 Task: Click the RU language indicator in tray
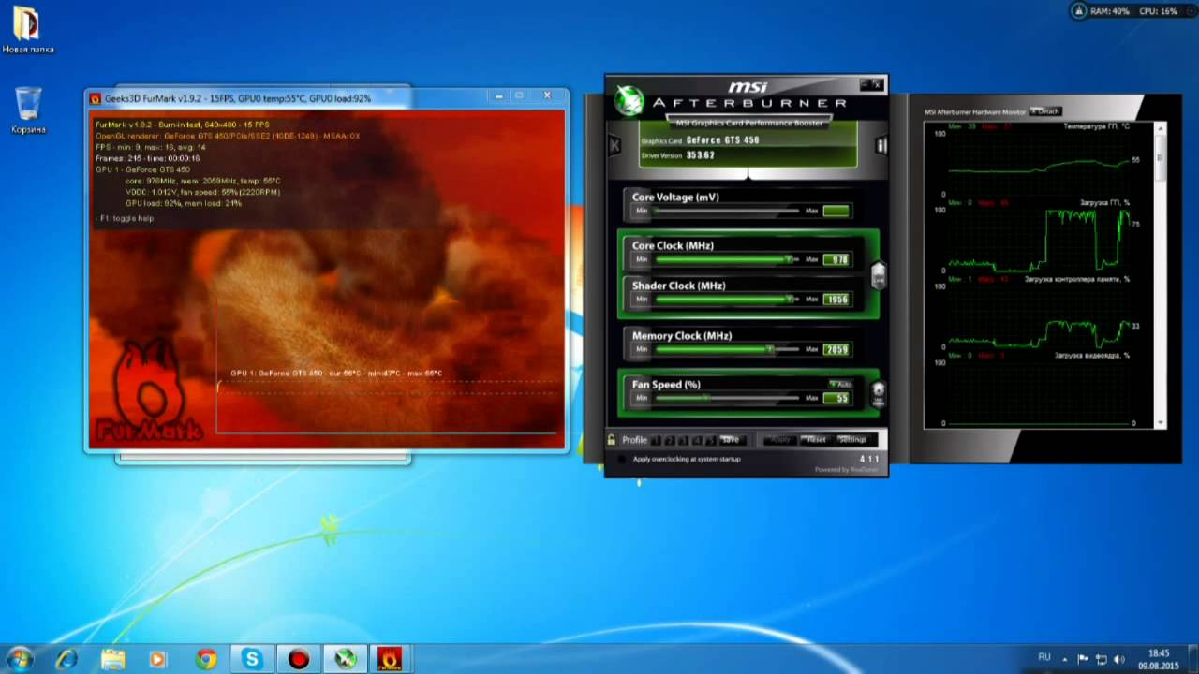coord(1044,657)
